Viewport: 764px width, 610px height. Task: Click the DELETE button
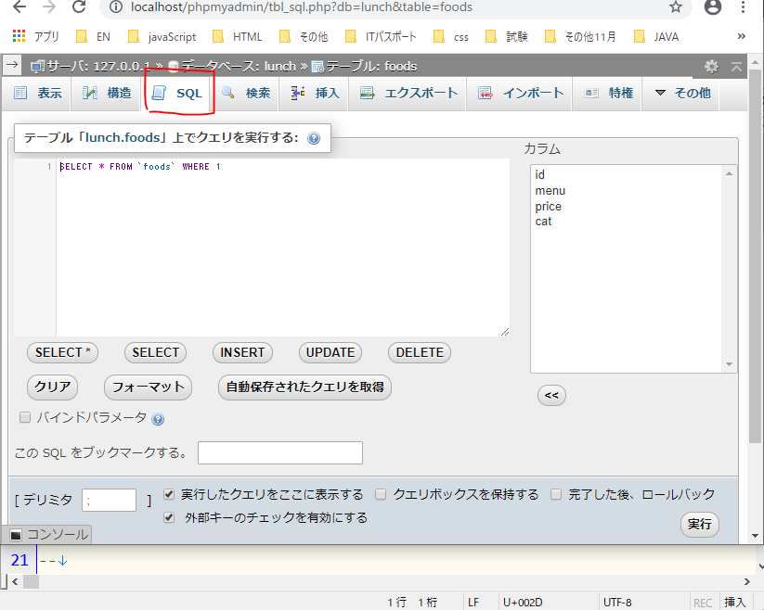pos(420,352)
